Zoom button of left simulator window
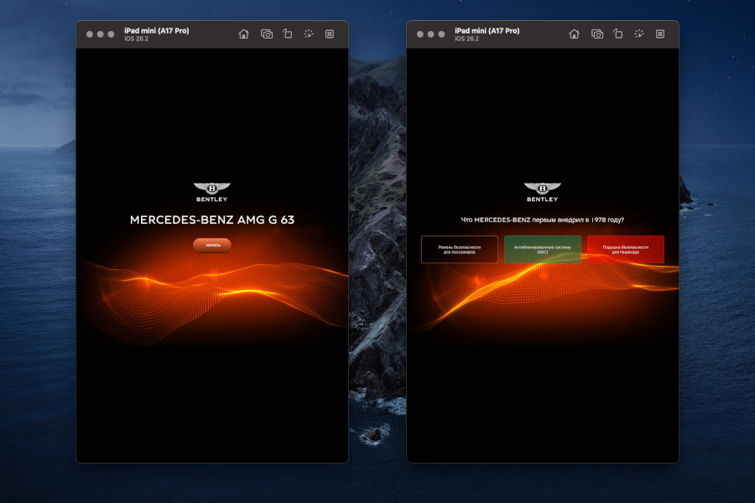This screenshot has width=755, height=503. [x=112, y=34]
